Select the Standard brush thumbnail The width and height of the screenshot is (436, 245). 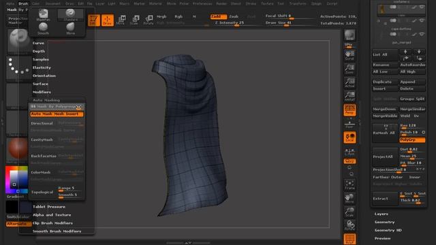pyautogui.click(x=70, y=15)
